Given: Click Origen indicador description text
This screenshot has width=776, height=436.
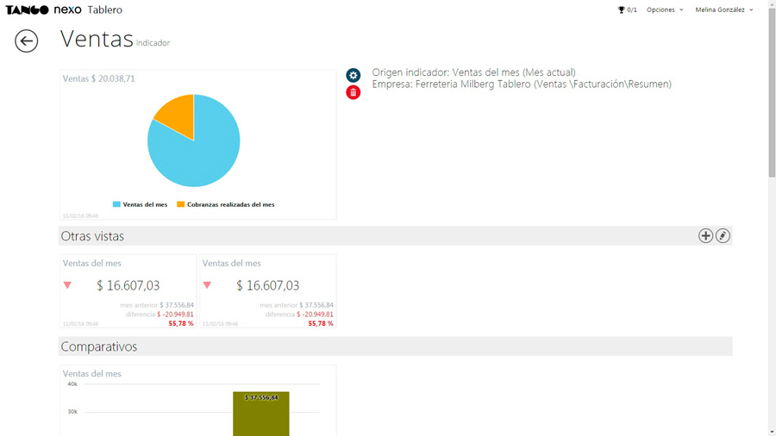Looking at the screenshot, I should (473, 72).
